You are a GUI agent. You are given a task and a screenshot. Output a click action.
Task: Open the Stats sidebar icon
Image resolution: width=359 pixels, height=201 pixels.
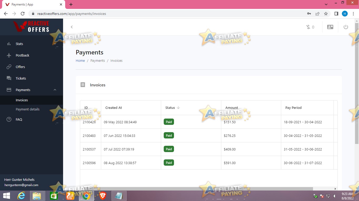pos(9,44)
